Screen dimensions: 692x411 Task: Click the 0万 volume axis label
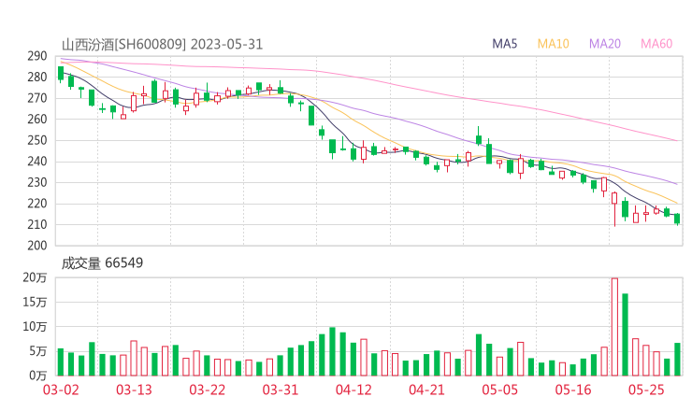(38, 376)
